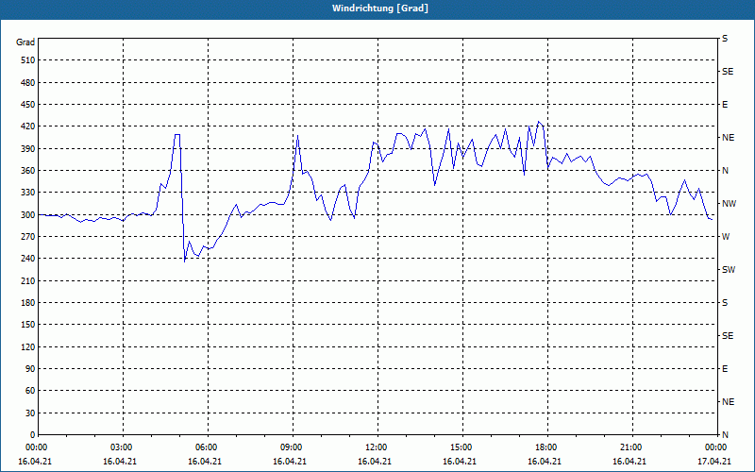Click the y-axis value "150"

tap(28, 325)
